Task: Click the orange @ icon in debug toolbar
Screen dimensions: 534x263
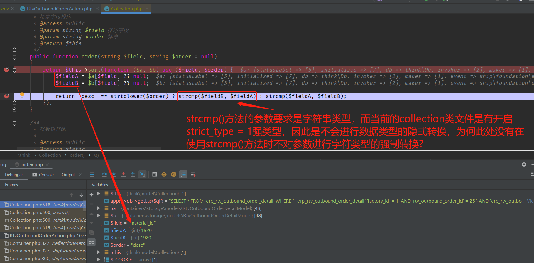Action: (x=174, y=175)
